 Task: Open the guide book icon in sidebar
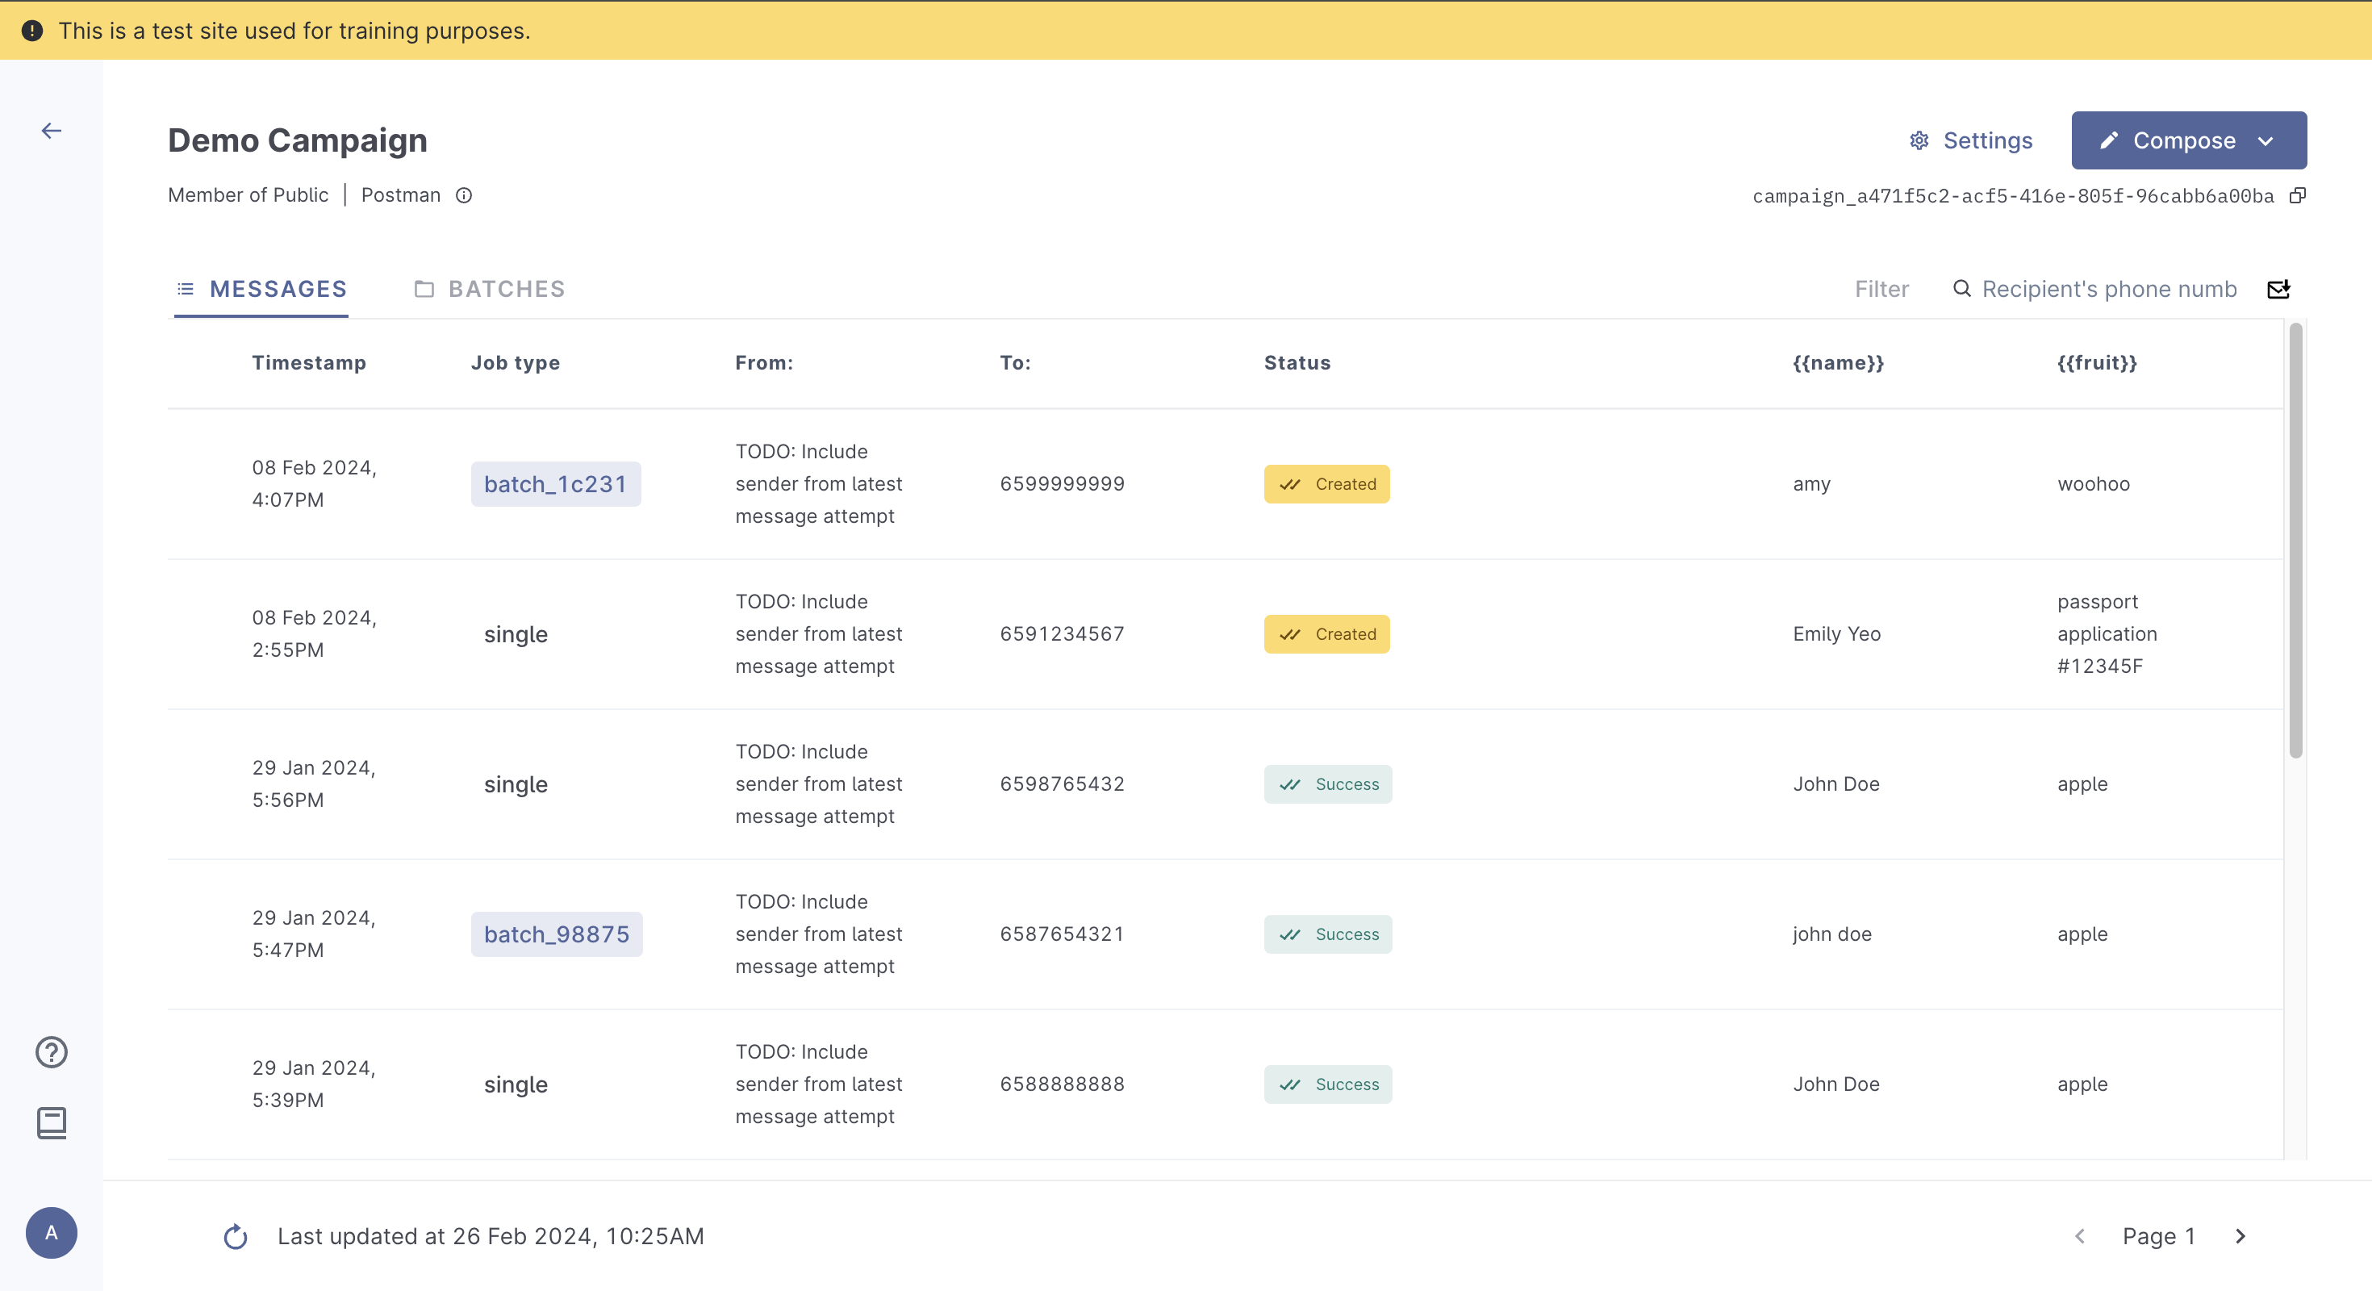(52, 1122)
